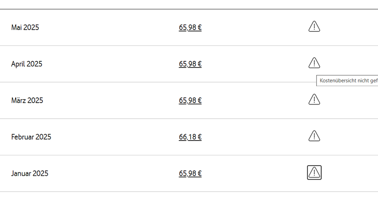Open the März 2025 invoice amount link
378x197 pixels.
tap(190, 100)
